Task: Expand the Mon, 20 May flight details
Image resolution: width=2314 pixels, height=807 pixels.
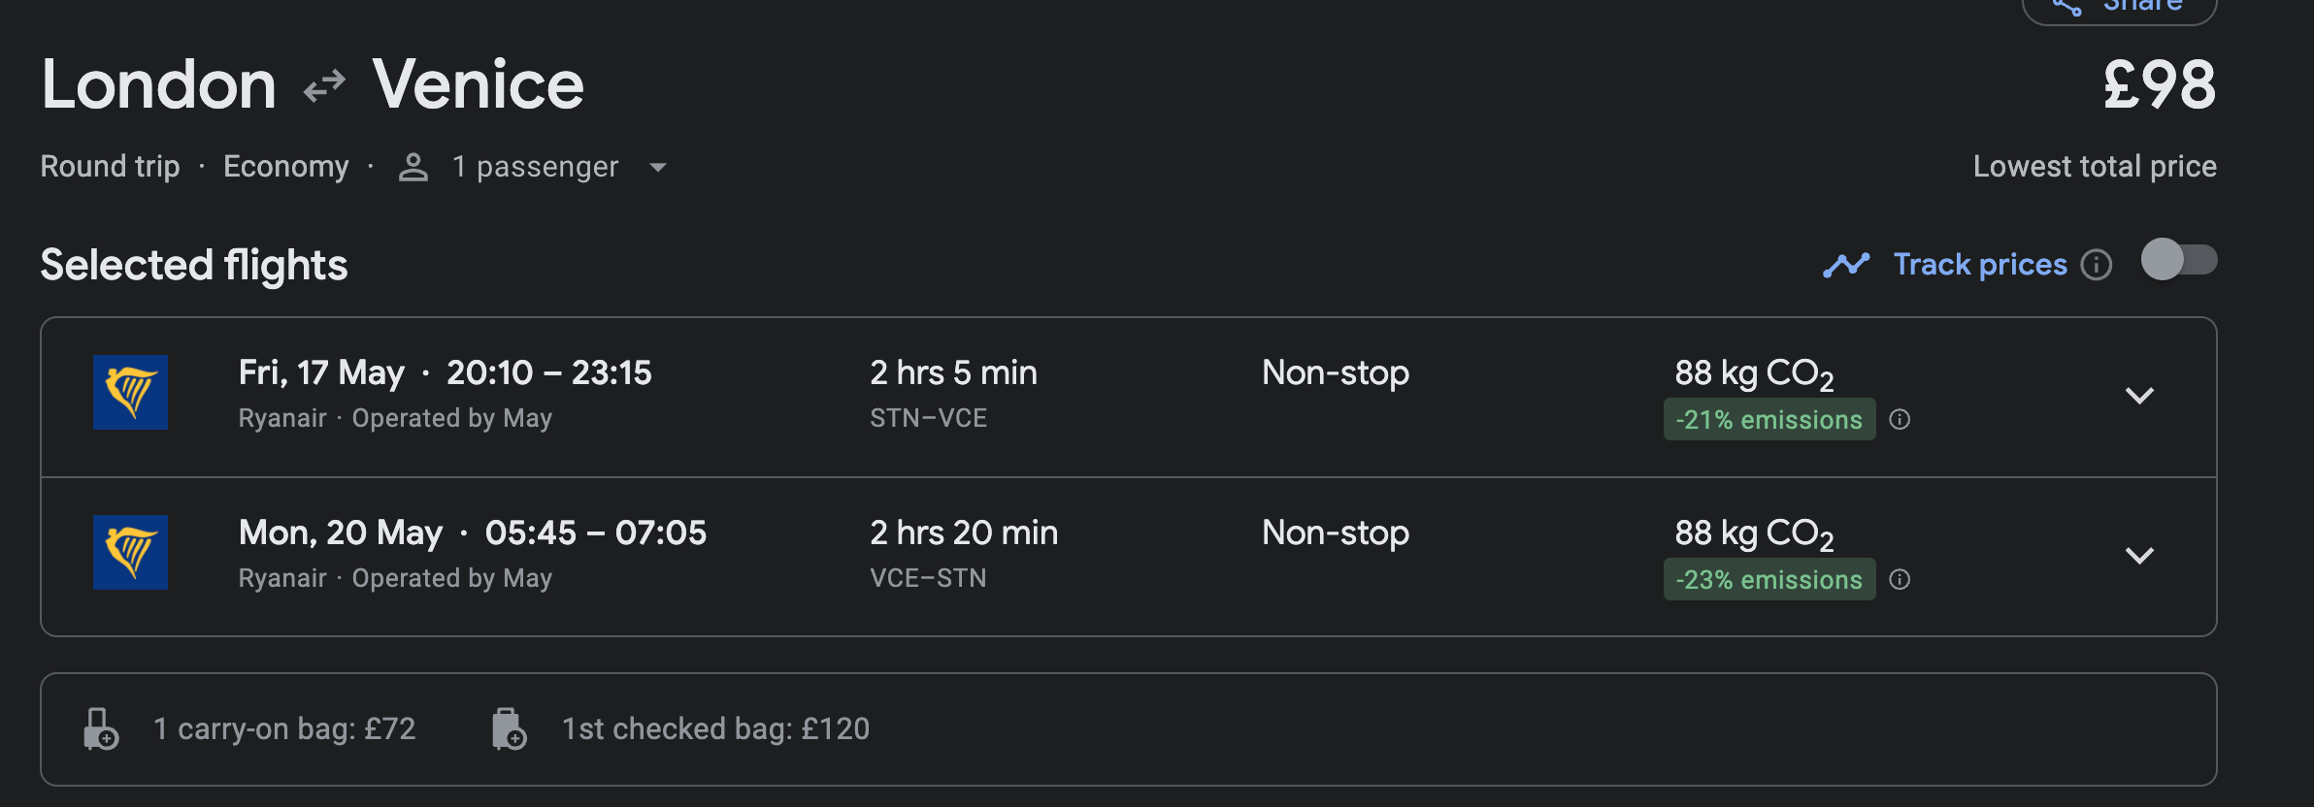Action: (x=2139, y=555)
